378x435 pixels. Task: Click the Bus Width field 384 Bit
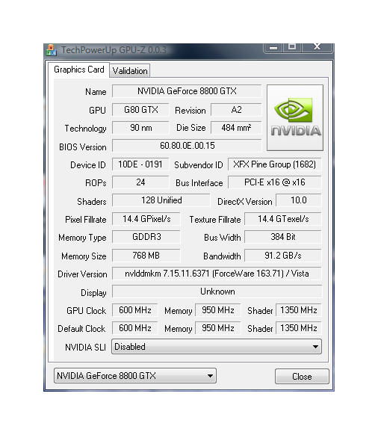click(x=283, y=237)
